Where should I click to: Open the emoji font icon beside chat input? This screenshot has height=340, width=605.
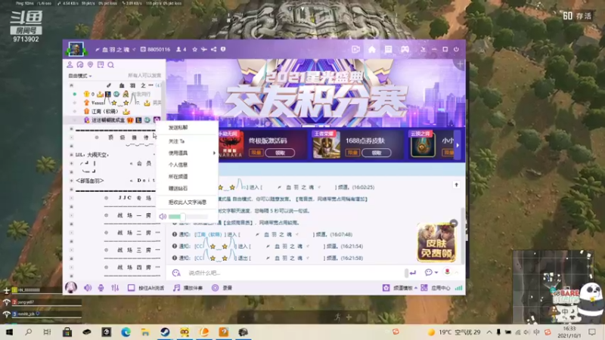(176, 273)
